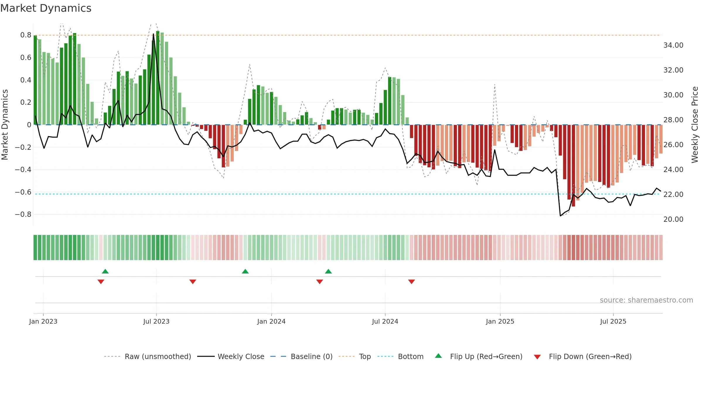Toggle the Flip Up (Red→Green) legend entry
Screen dimensions: 703x395
[x=479, y=356]
